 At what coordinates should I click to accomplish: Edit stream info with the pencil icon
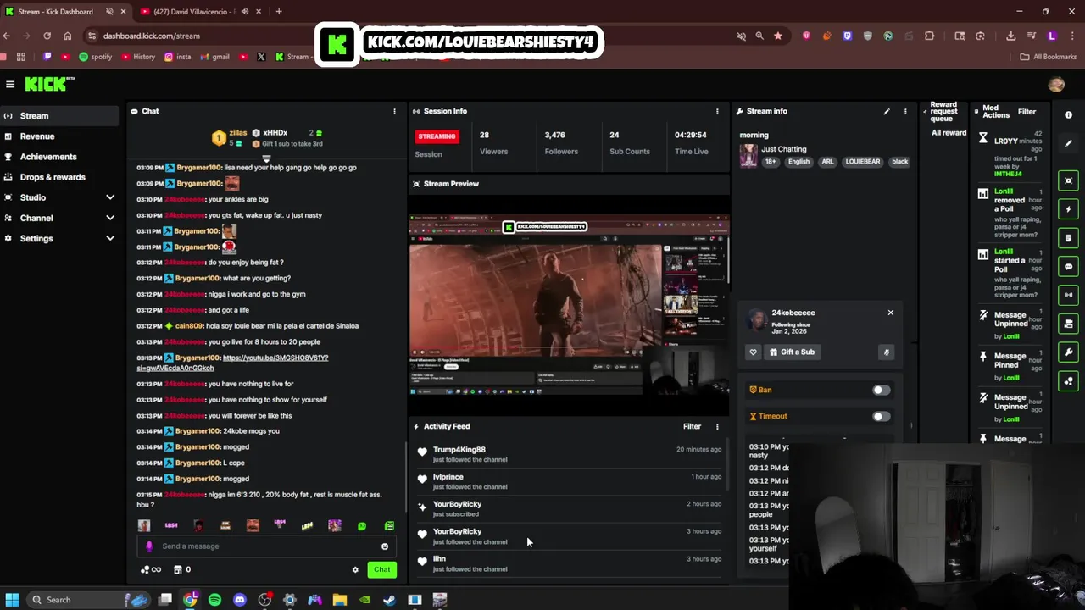pos(887,111)
